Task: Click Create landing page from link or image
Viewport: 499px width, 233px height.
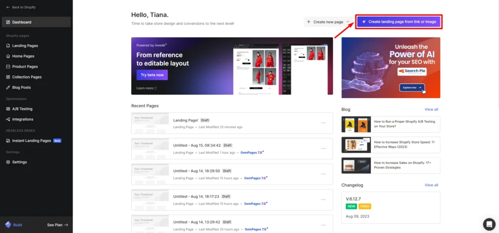Action: click(399, 22)
